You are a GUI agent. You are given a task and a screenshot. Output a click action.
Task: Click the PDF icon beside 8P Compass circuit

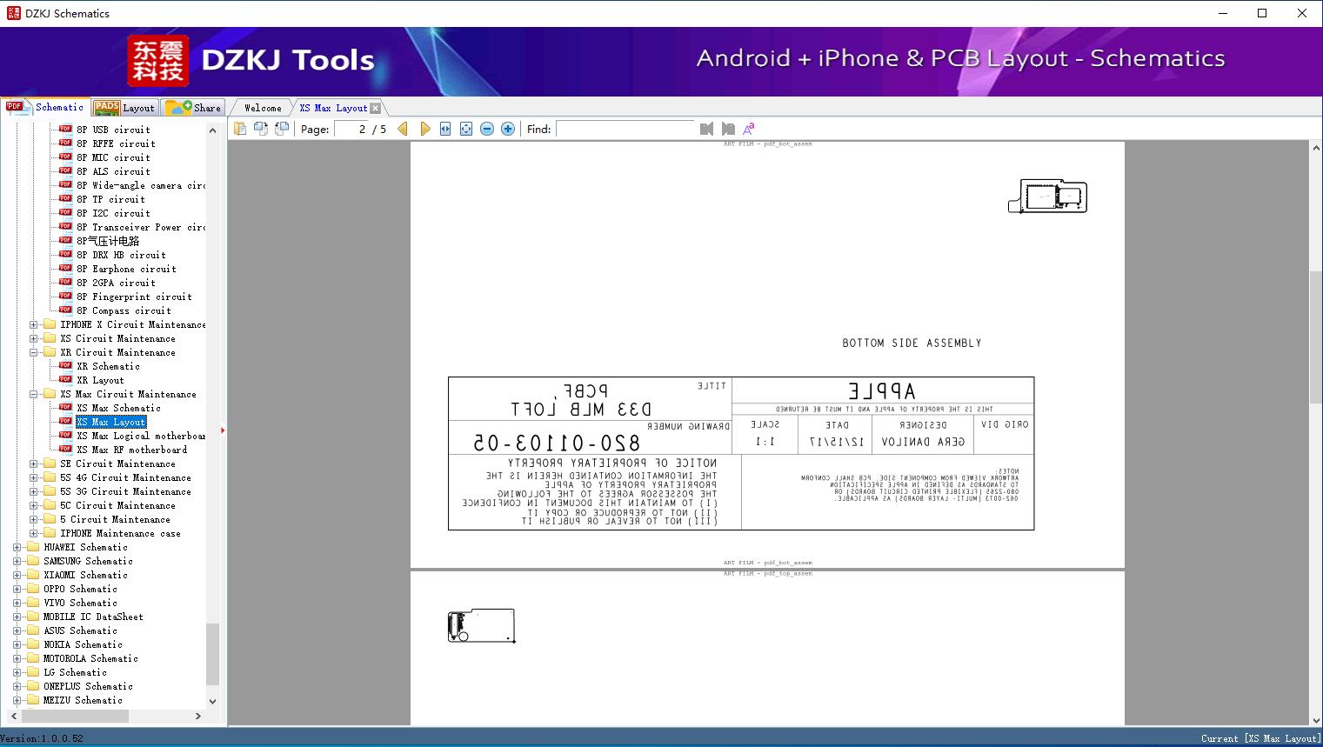pyautogui.click(x=65, y=310)
